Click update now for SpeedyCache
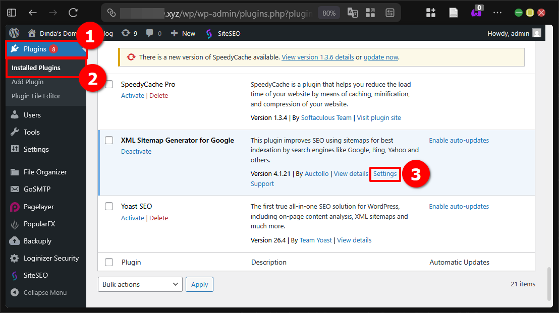The image size is (559, 313). coord(381,56)
